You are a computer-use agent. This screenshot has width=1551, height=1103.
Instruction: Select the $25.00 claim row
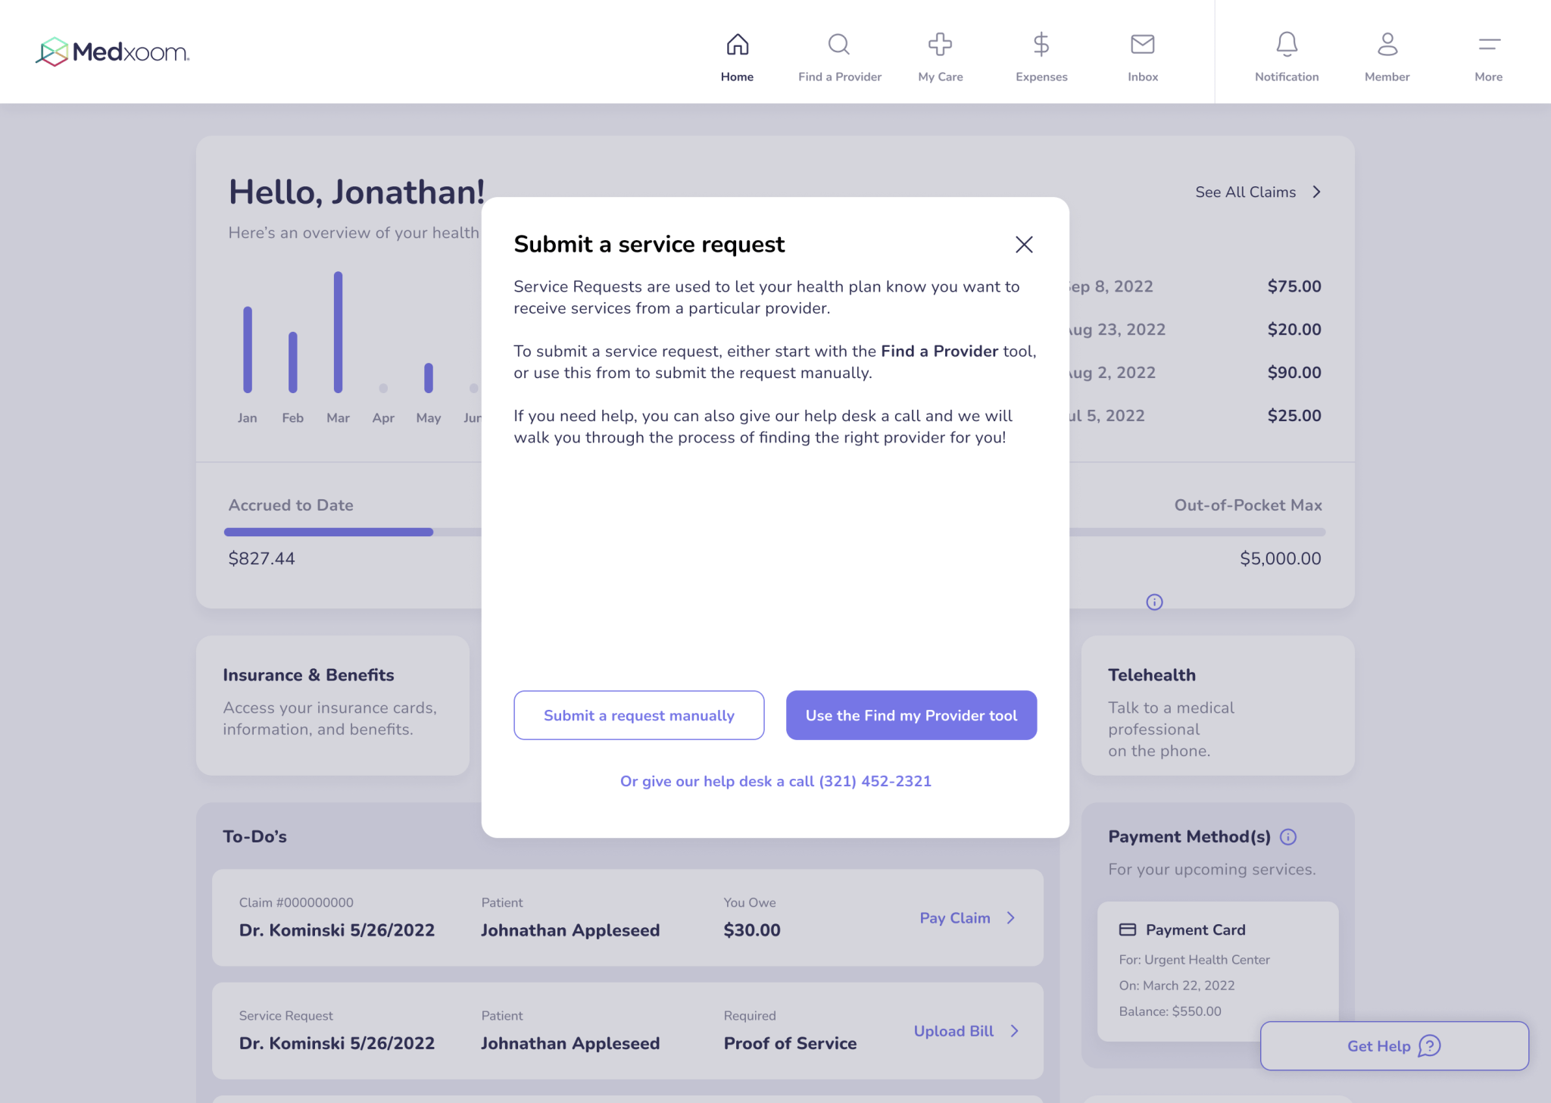click(x=1195, y=416)
